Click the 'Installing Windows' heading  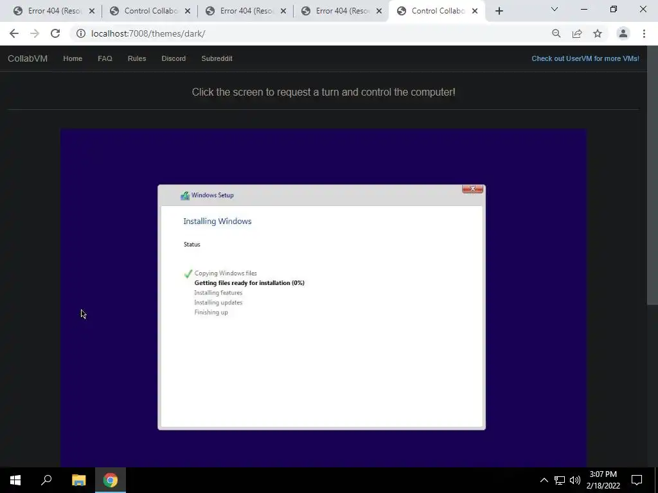tap(217, 221)
